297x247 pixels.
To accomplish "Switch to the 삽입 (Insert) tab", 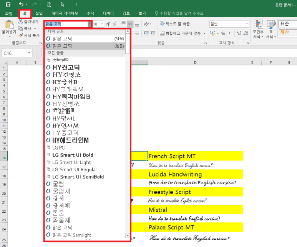I will point(39,13).
